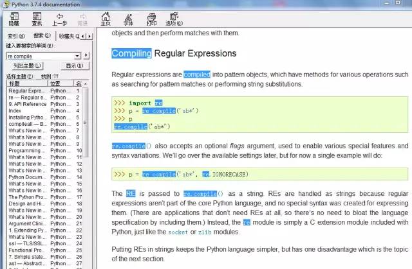Select the 'Argument Clini...' result row

pyautogui.click(x=44, y=223)
